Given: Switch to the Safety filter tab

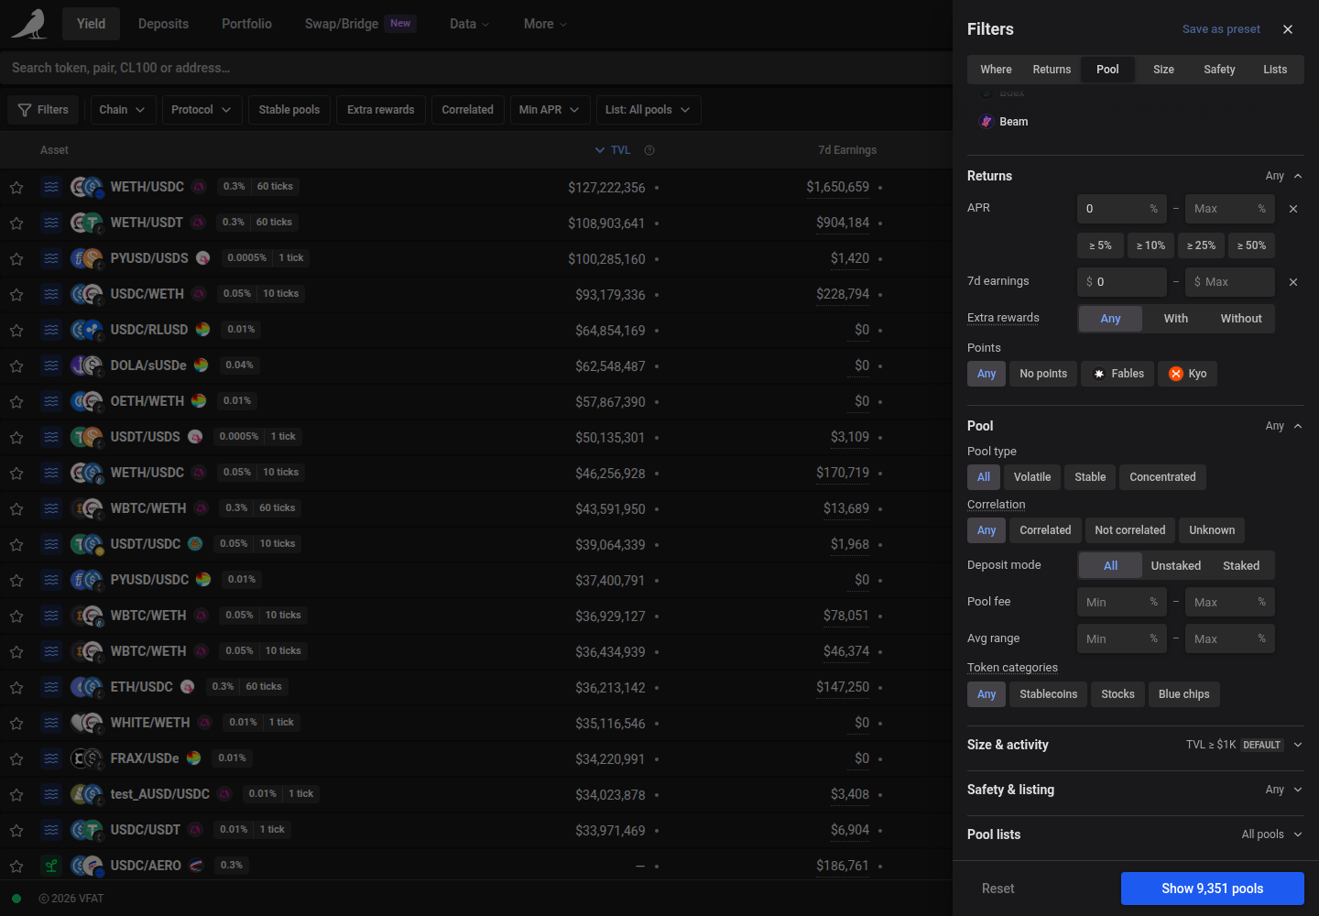Looking at the screenshot, I should tap(1219, 70).
